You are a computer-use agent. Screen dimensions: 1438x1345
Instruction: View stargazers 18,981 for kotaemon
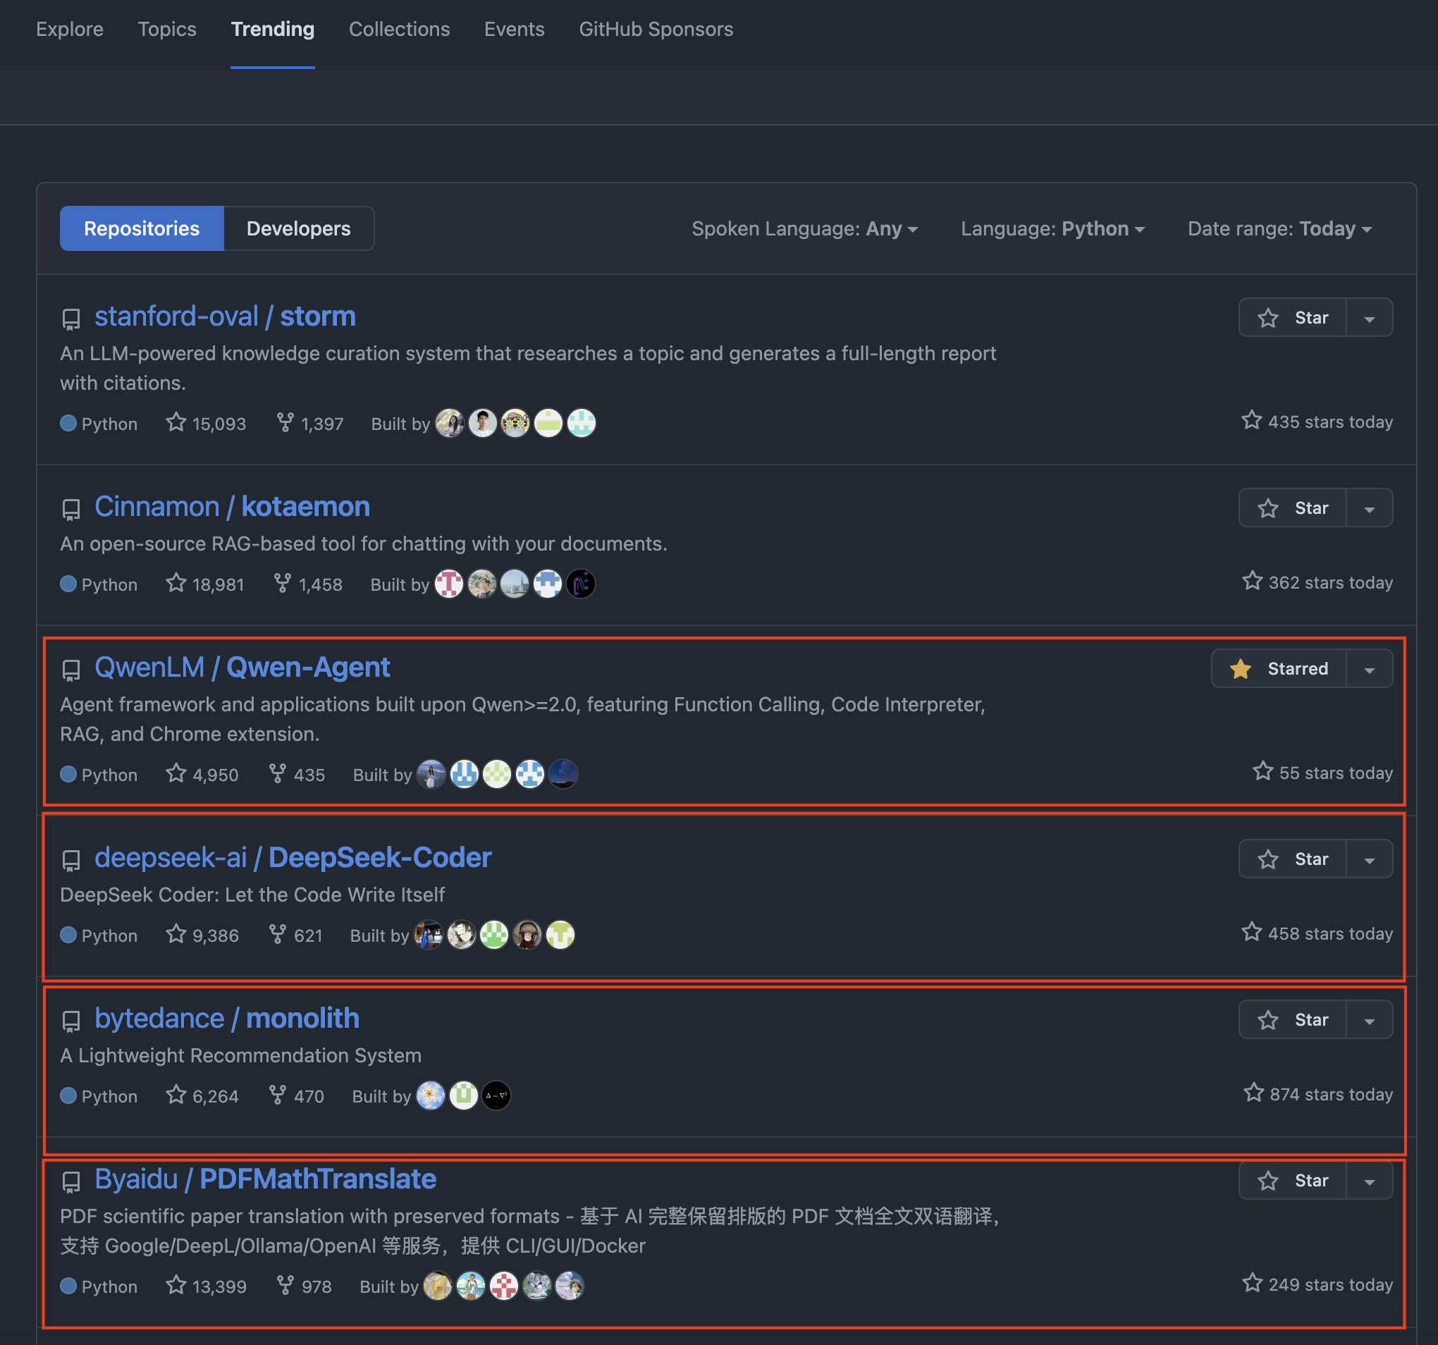205,584
